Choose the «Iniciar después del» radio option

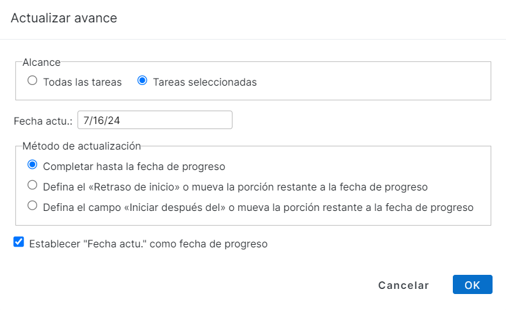point(32,206)
